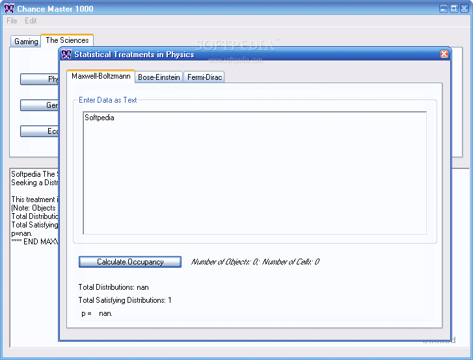Open the Fermi-Dirac tab

pos(204,77)
